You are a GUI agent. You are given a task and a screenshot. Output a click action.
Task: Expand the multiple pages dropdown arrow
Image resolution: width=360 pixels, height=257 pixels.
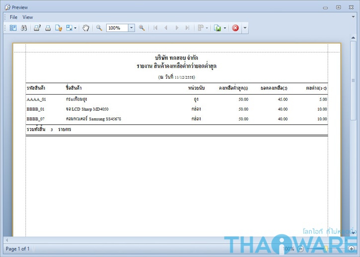[207, 28]
